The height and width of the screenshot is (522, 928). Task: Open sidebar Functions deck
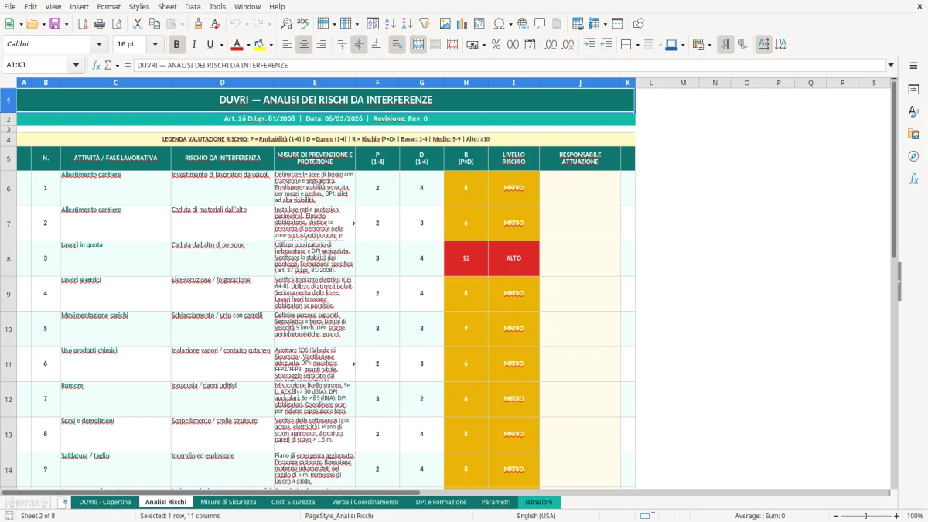[913, 179]
